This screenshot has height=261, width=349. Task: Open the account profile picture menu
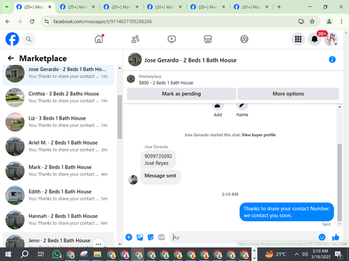click(331, 39)
